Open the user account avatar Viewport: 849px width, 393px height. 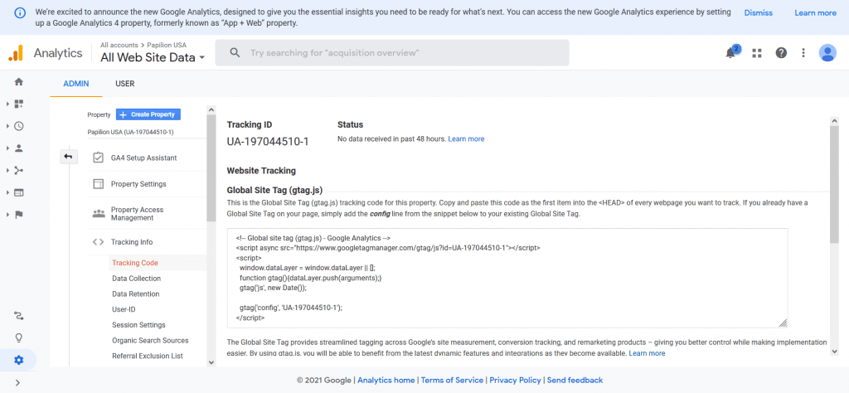coord(827,52)
